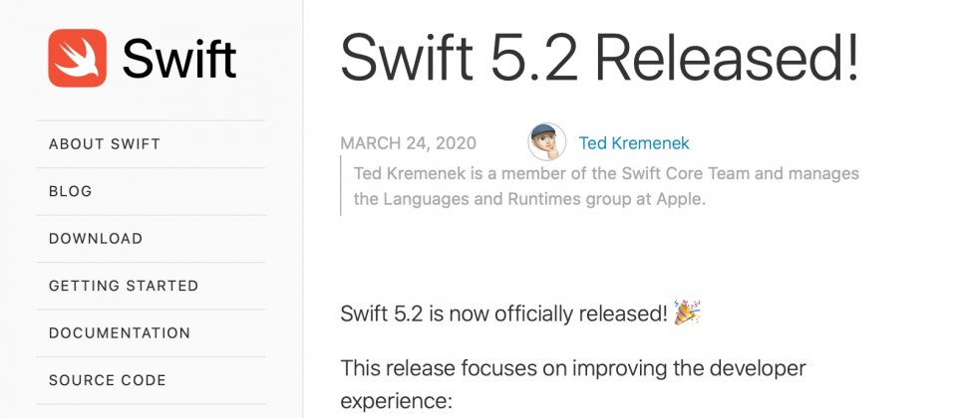Screen dimensions: 957x418
Task: Click the word "experience:" in the paragraph
Action: click(396, 401)
